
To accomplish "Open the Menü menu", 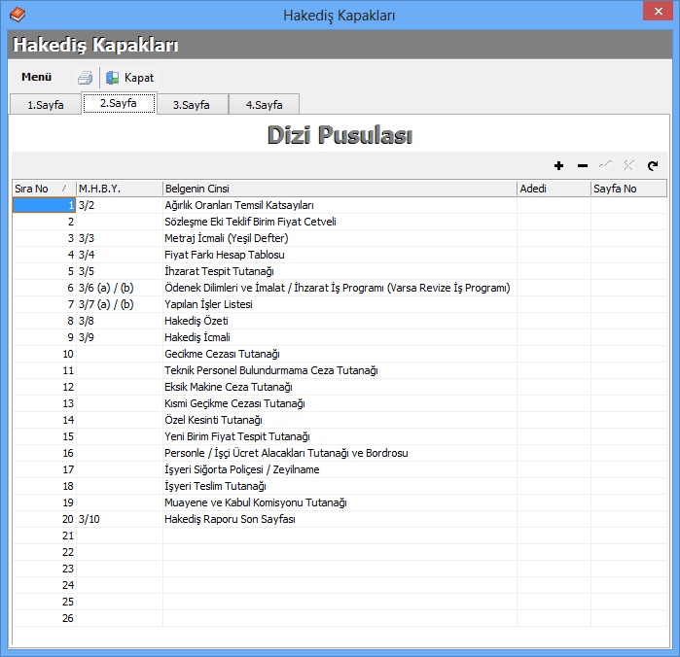I will [x=36, y=77].
